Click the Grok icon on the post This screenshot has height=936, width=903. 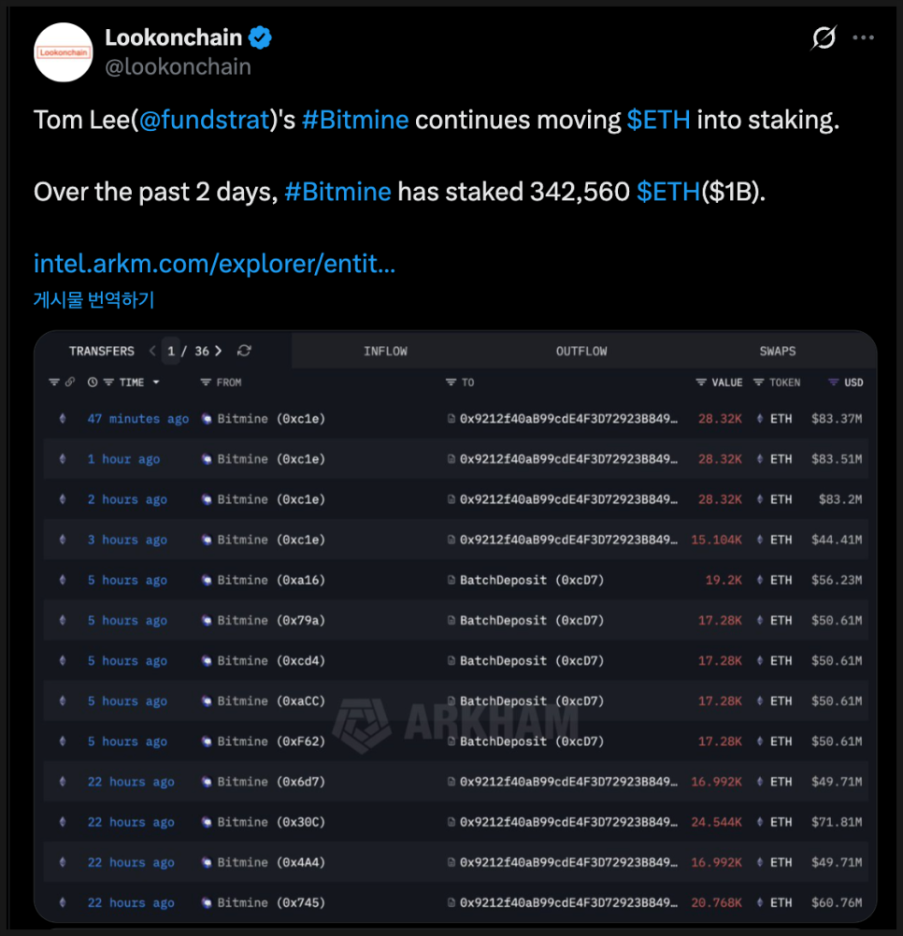pyautogui.click(x=824, y=38)
